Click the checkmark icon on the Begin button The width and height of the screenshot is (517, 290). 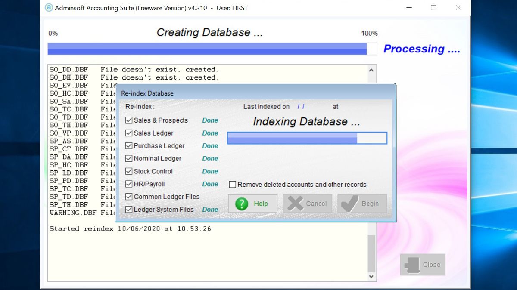tap(349, 203)
